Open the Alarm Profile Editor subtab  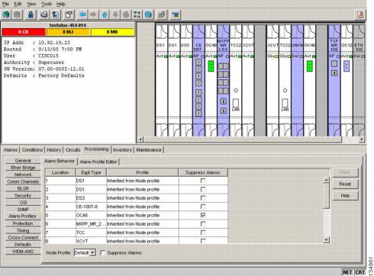[98, 162]
